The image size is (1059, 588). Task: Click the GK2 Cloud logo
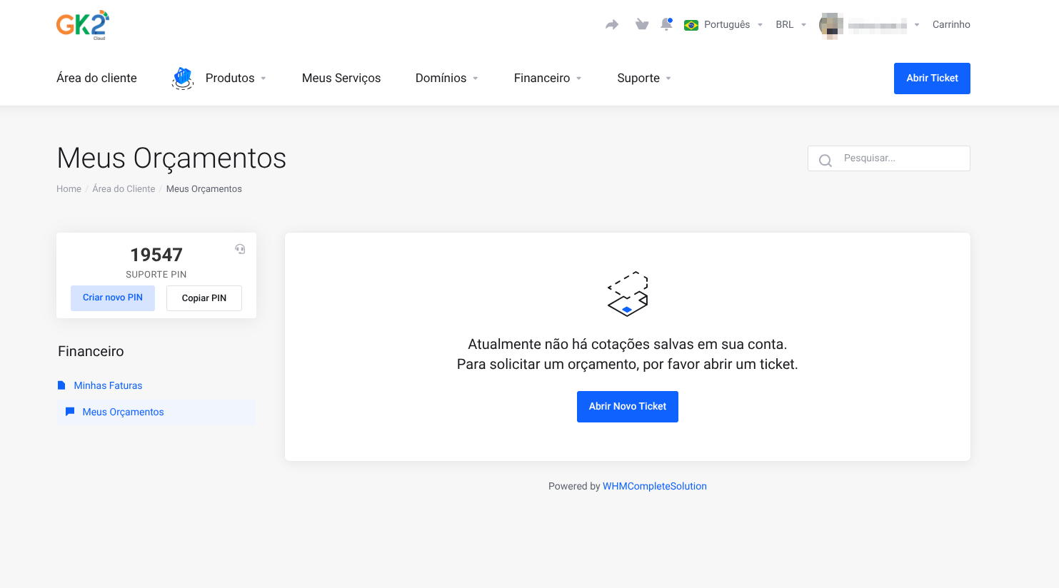(83, 24)
